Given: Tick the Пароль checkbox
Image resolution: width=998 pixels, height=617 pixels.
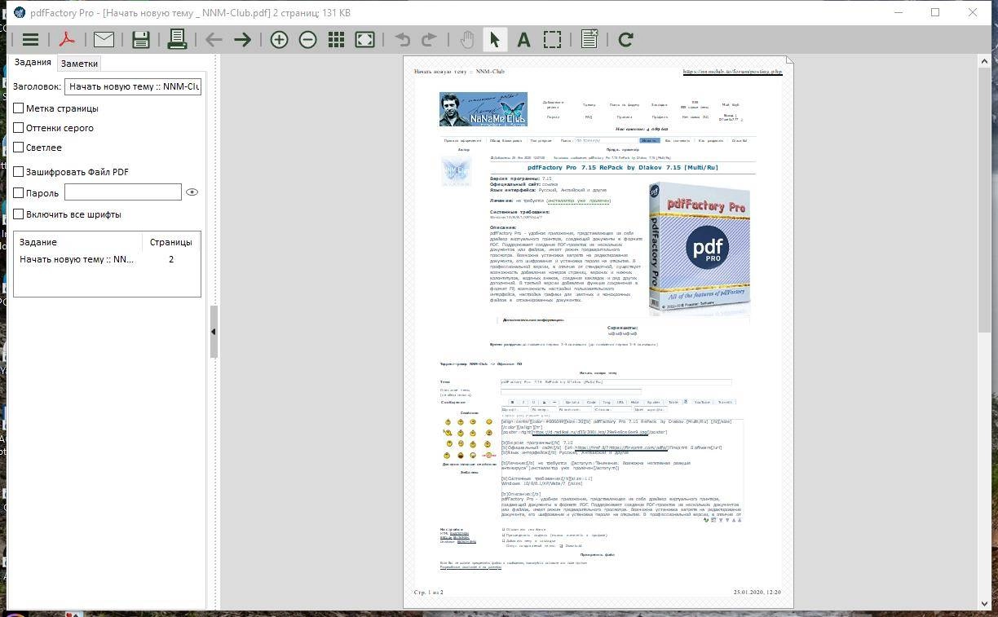Looking at the screenshot, I should 19,192.
